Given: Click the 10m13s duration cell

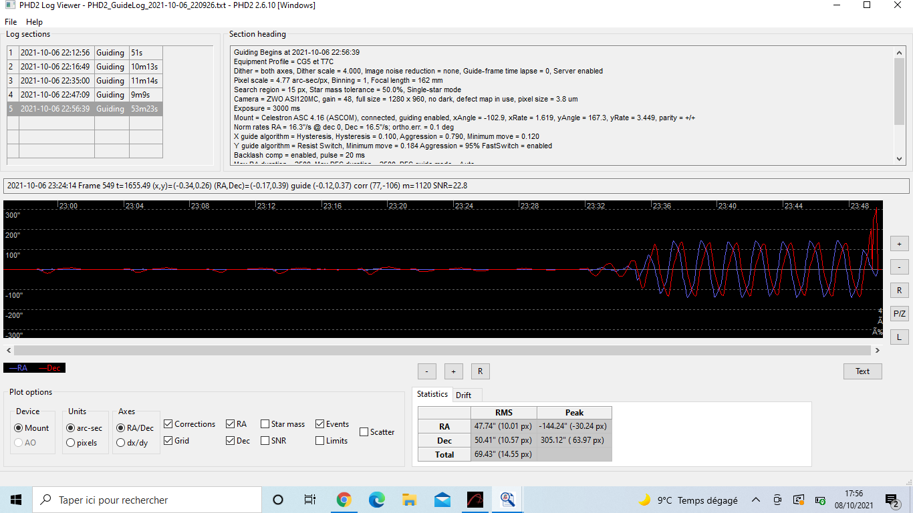Looking at the screenshot, I should point(146,67).
